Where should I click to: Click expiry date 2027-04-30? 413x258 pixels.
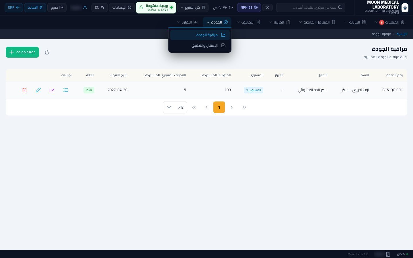117,90
